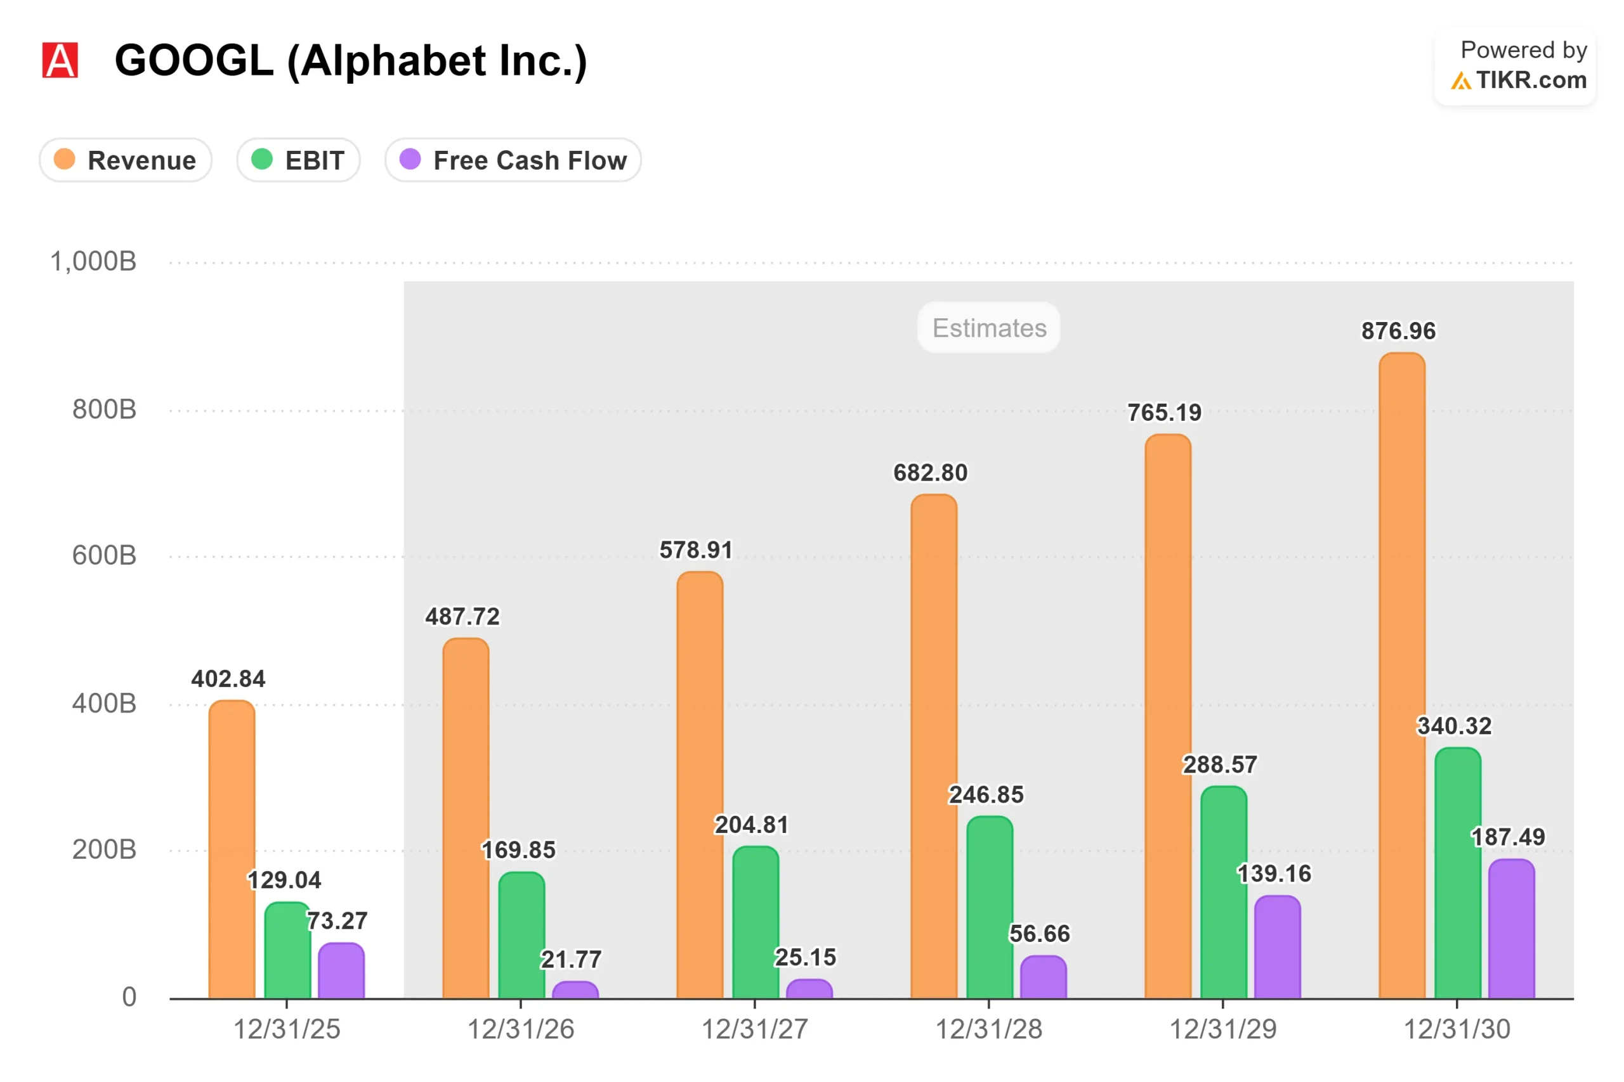The width and height of the screenshot is (1624, 1082).
Task: Select the 402.84 revenue bar for 12/31/25
Action: (x=232, y=849)
